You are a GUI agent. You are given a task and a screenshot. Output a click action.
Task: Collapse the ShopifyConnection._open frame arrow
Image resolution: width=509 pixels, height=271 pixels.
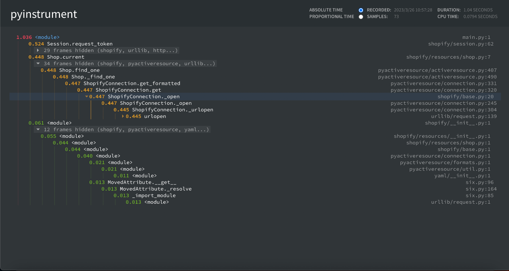click(x=87, y=97)
